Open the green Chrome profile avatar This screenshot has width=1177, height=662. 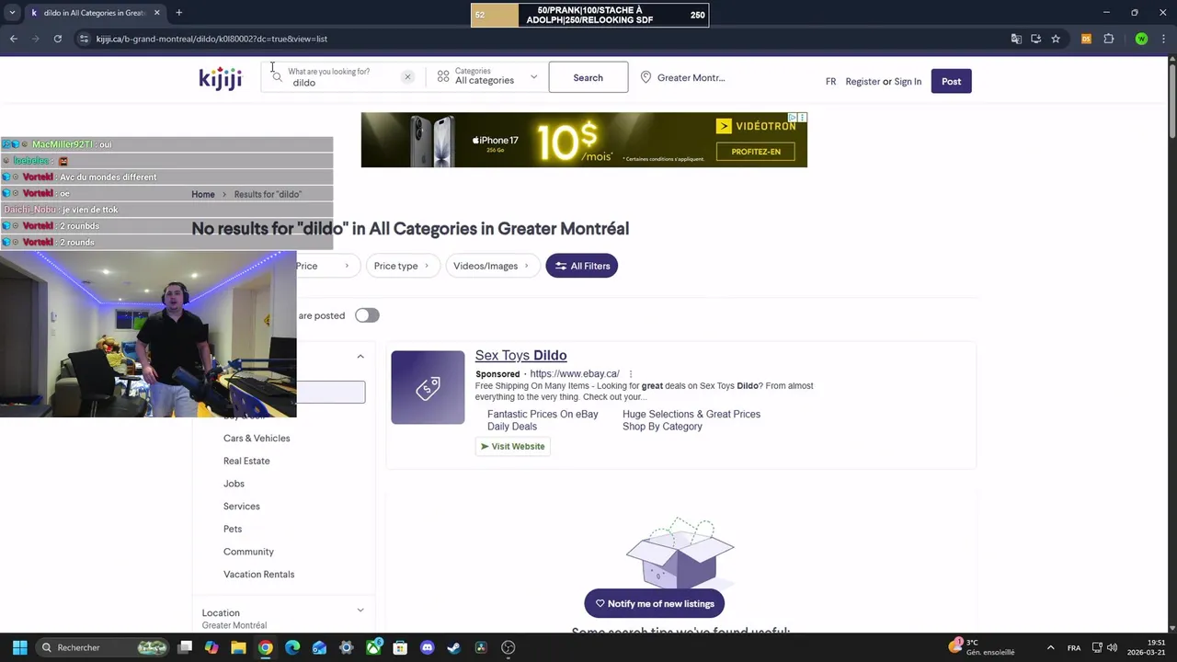(1141, 39)
